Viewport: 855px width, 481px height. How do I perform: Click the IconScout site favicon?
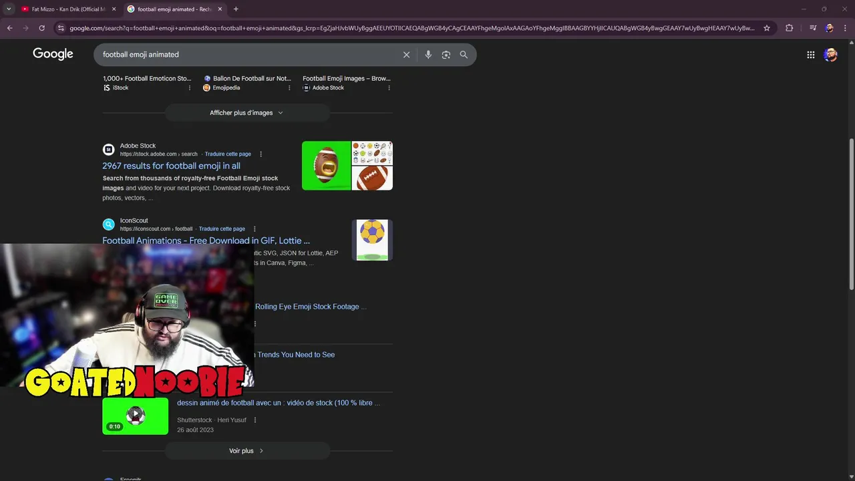pyautogui.click(x=108, y=224)
